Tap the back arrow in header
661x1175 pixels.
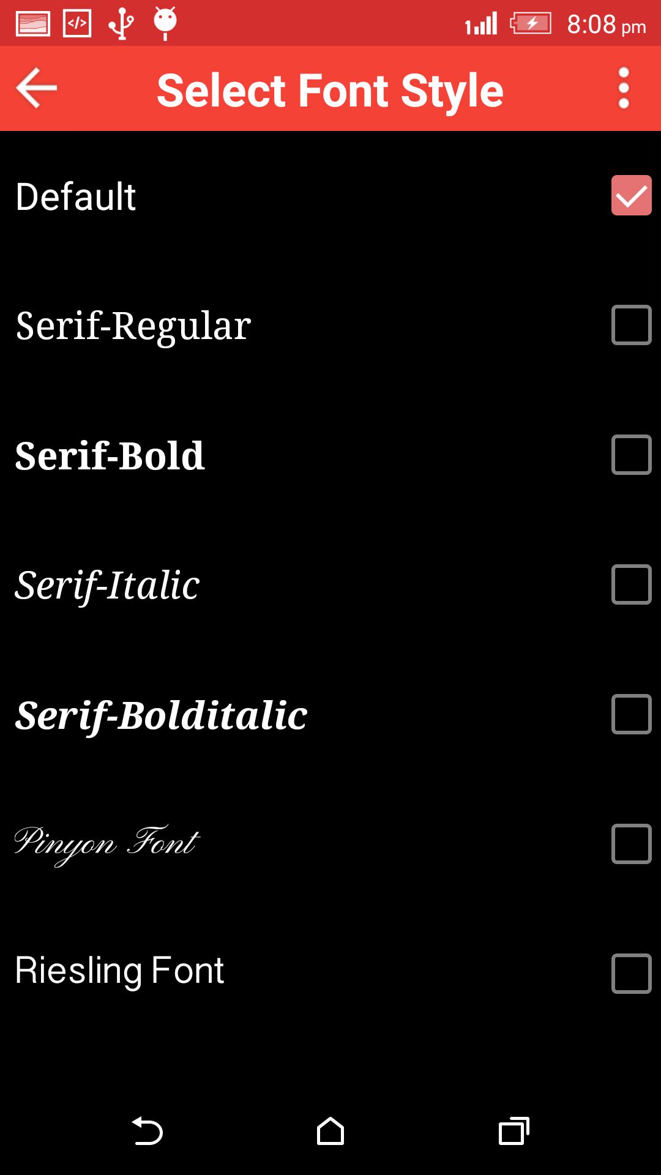(x=37, y=88)
